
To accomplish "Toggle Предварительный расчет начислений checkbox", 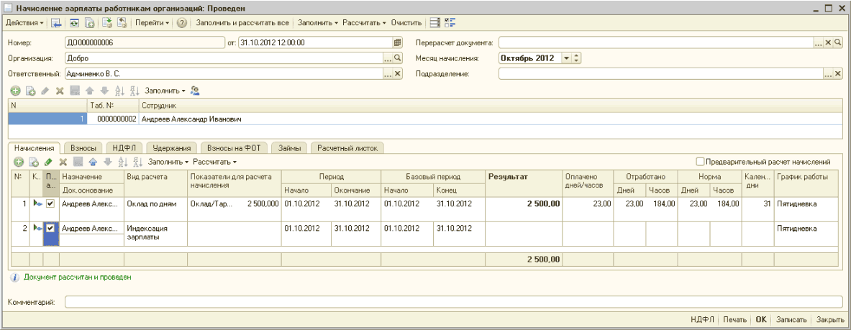I will [x=700, y=161].
